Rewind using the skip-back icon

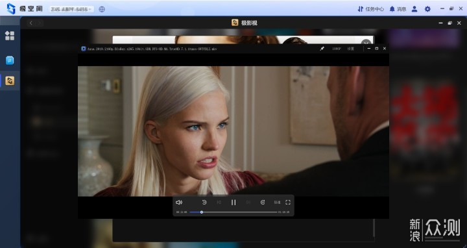(x=204, y=202)
